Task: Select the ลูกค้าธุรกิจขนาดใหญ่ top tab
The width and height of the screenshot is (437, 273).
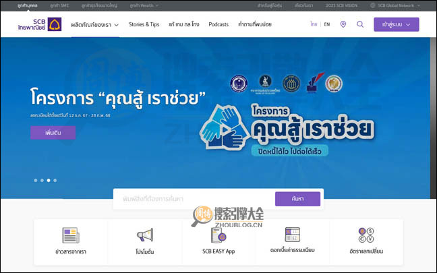Action: click(x=100, y=5)
